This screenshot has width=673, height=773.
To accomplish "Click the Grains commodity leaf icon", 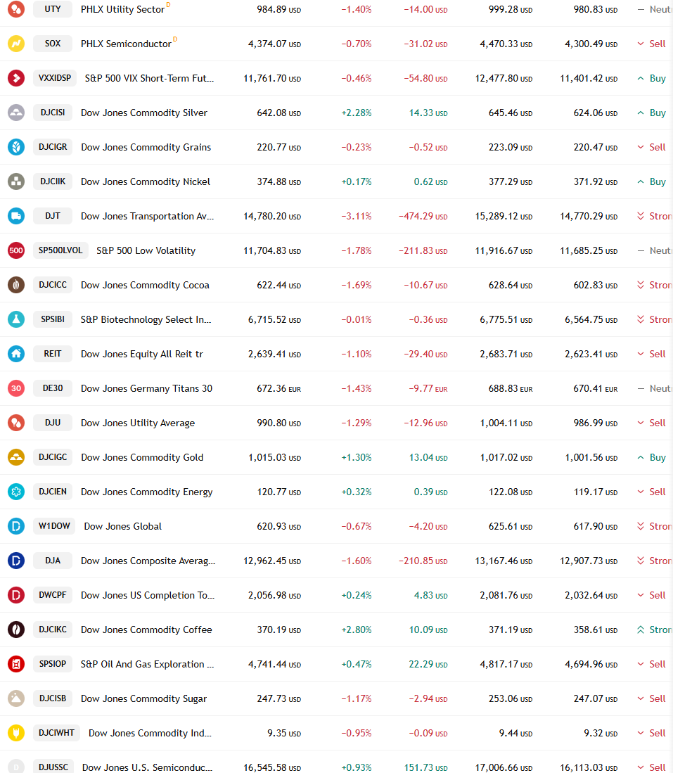I will pyautogui.click(x=16, y=147).
